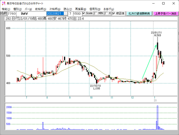The height and width of the screenshot is (135, 179).
Task: Open the お告げ(o) menu
Action: (x=109, y=9)
